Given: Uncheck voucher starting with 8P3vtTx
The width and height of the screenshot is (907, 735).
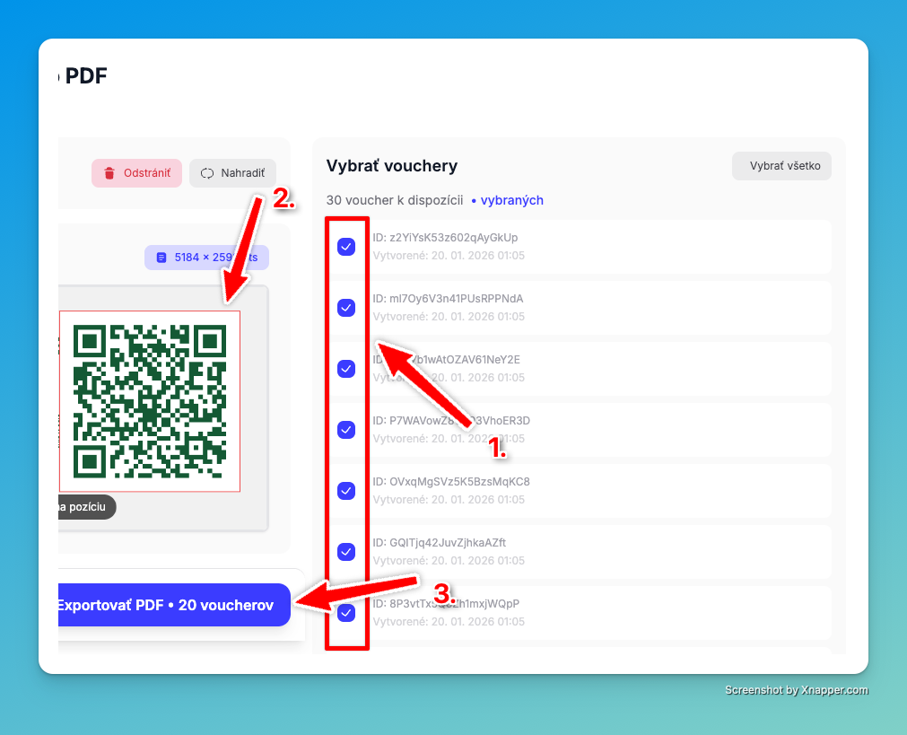Looking at the screenshot, I should pos(346,613).
